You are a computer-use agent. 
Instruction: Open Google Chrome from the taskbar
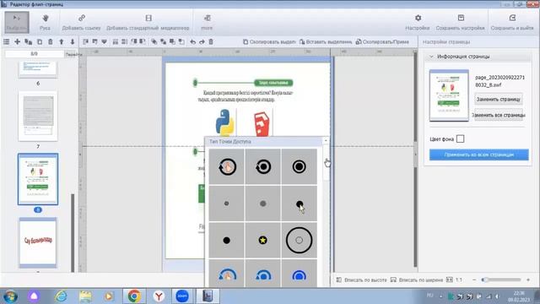(x=134, y=296)
